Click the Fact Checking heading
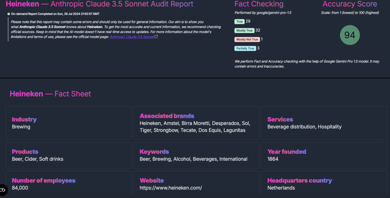The height and width of the screenshot is (198, 390). click(259, 4)
